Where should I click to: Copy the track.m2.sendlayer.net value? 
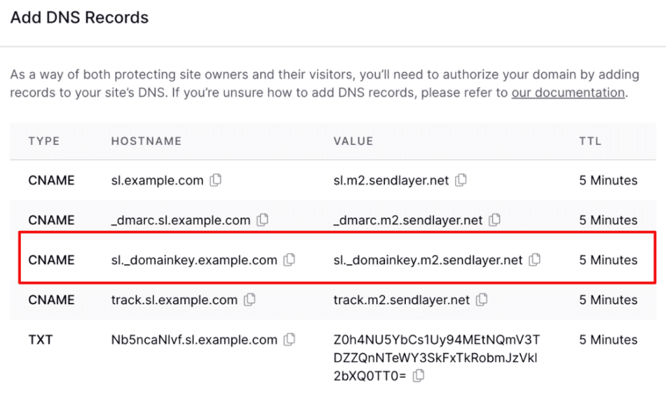click(481, 300)
